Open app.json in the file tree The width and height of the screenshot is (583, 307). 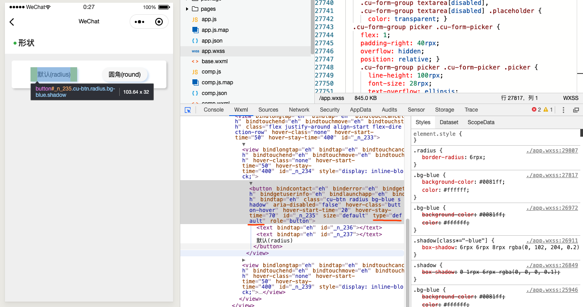pos(212,41)
